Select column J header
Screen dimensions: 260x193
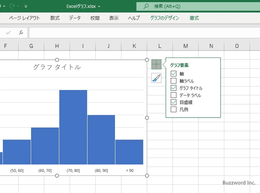pos(108,46)
